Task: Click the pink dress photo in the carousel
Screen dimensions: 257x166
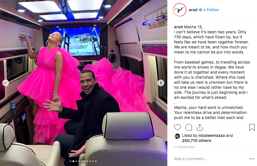Action: [84, 83]
